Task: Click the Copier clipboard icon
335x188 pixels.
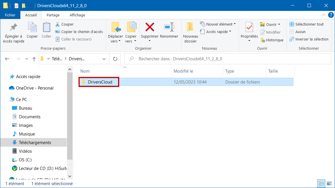Action: coord(32,30)
